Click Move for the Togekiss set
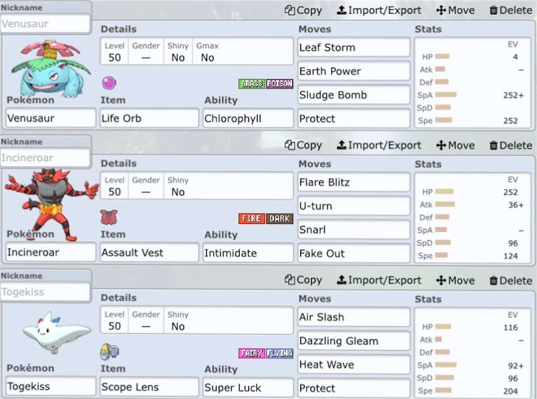Screen dimensions: 537x399 coord(455,280)
